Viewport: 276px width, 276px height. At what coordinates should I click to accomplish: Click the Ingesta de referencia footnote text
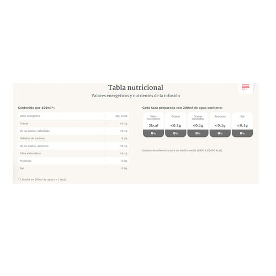182,151
